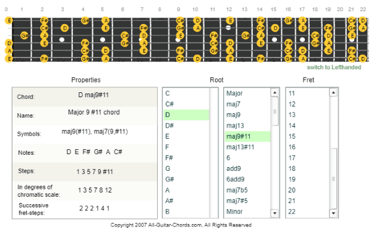Select fret 15 in Fret list
This screenshot has width=371, height=229.
[308, 136]
